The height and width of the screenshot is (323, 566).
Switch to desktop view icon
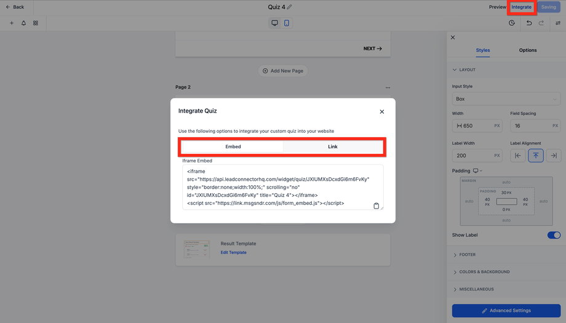(x=275, y=23)
